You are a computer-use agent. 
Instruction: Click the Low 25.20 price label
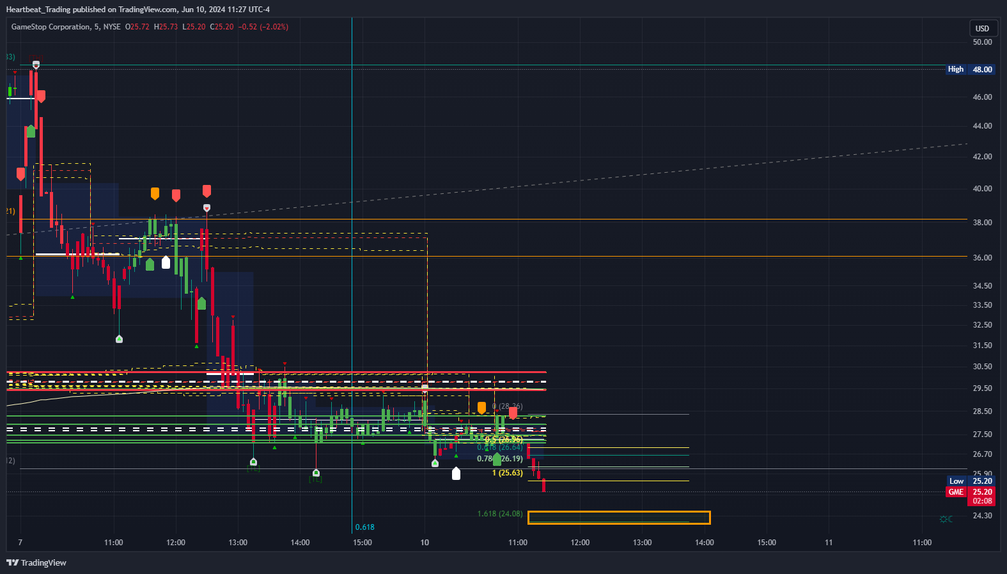(971, 481)
